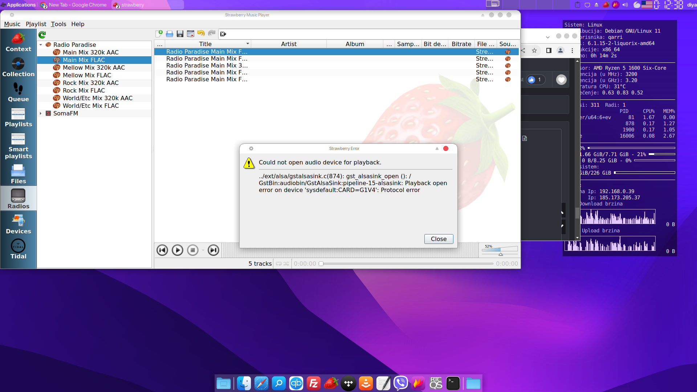Click the grey redo arrow icon
697x392 pixels.
pyautogui.click(x=212, y=33)
